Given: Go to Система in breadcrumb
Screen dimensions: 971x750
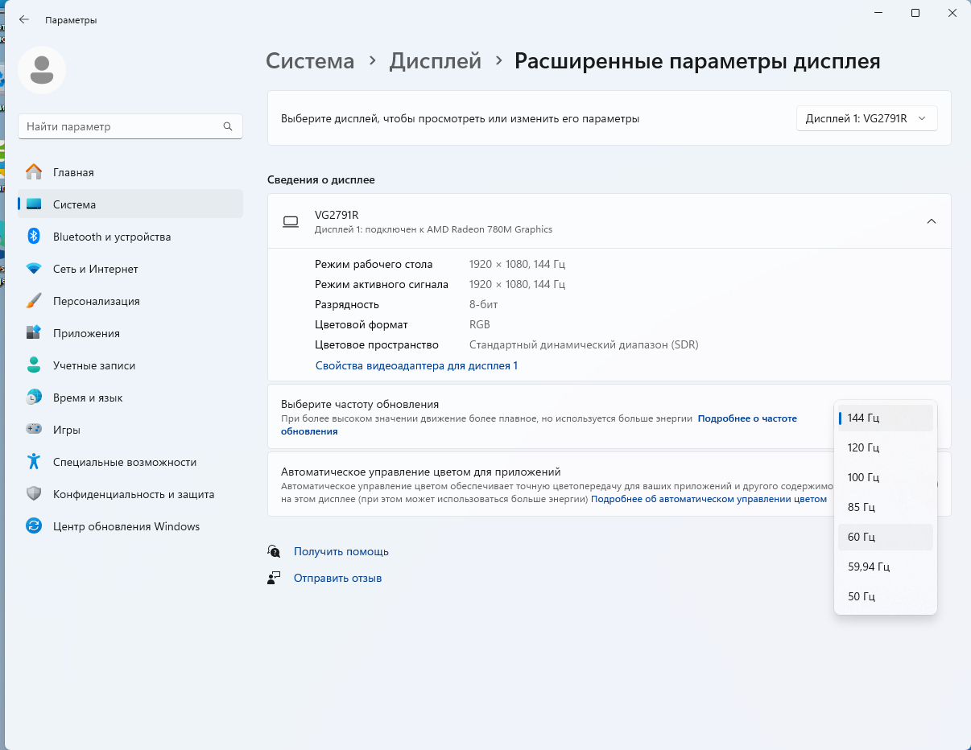Looking at the screenshot, I should pos(310,61).
